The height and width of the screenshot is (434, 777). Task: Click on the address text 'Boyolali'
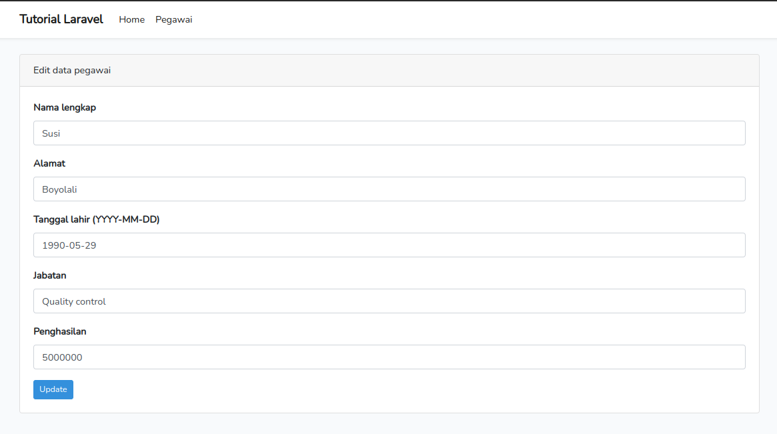tap(59, 189)
